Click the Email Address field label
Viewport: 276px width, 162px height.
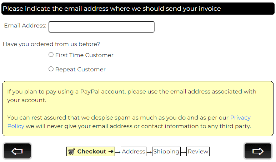(25, 26)
